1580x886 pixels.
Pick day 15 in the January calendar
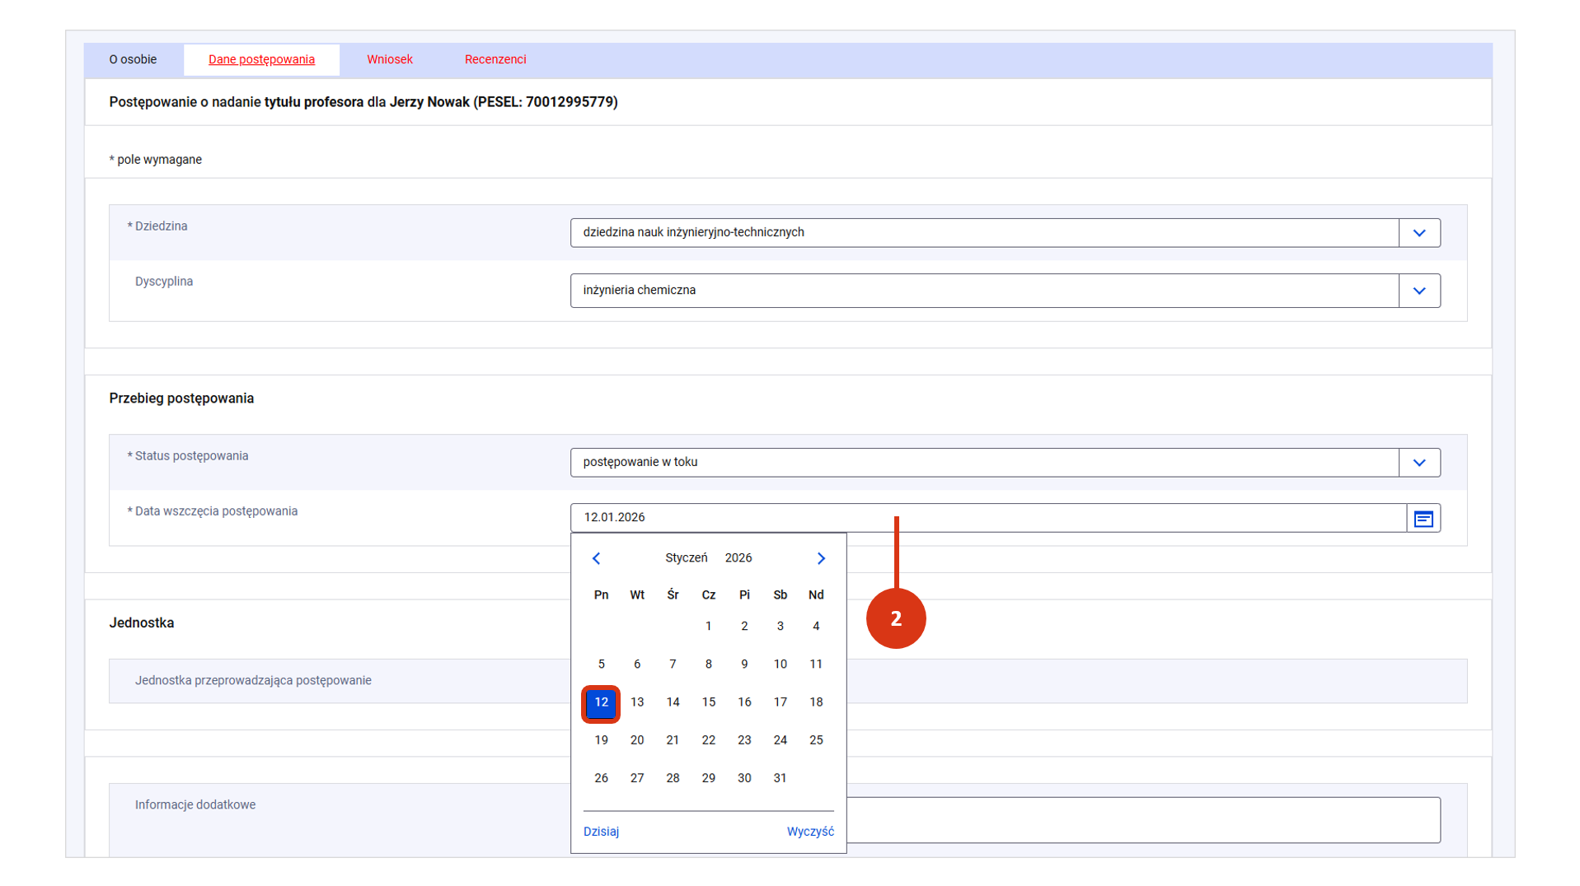tap(708, 702)
